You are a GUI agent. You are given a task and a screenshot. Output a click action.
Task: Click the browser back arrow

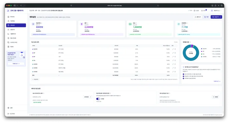pos(21,6)
